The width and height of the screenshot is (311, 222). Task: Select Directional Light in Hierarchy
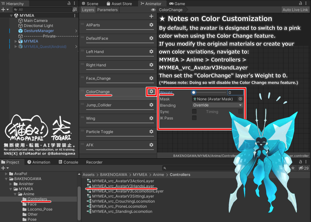(x=38, y=26)
